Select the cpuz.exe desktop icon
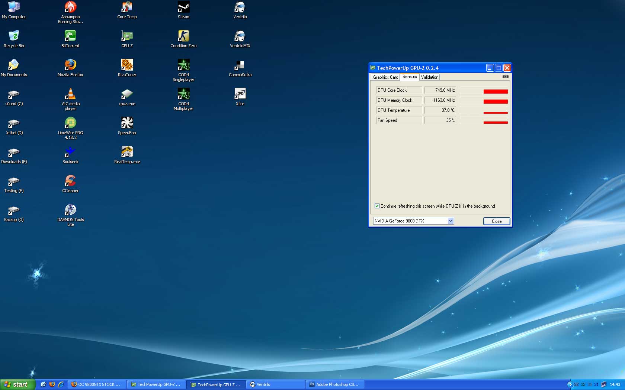The width and height of the screenshot is (625, 390). point(127,97)
